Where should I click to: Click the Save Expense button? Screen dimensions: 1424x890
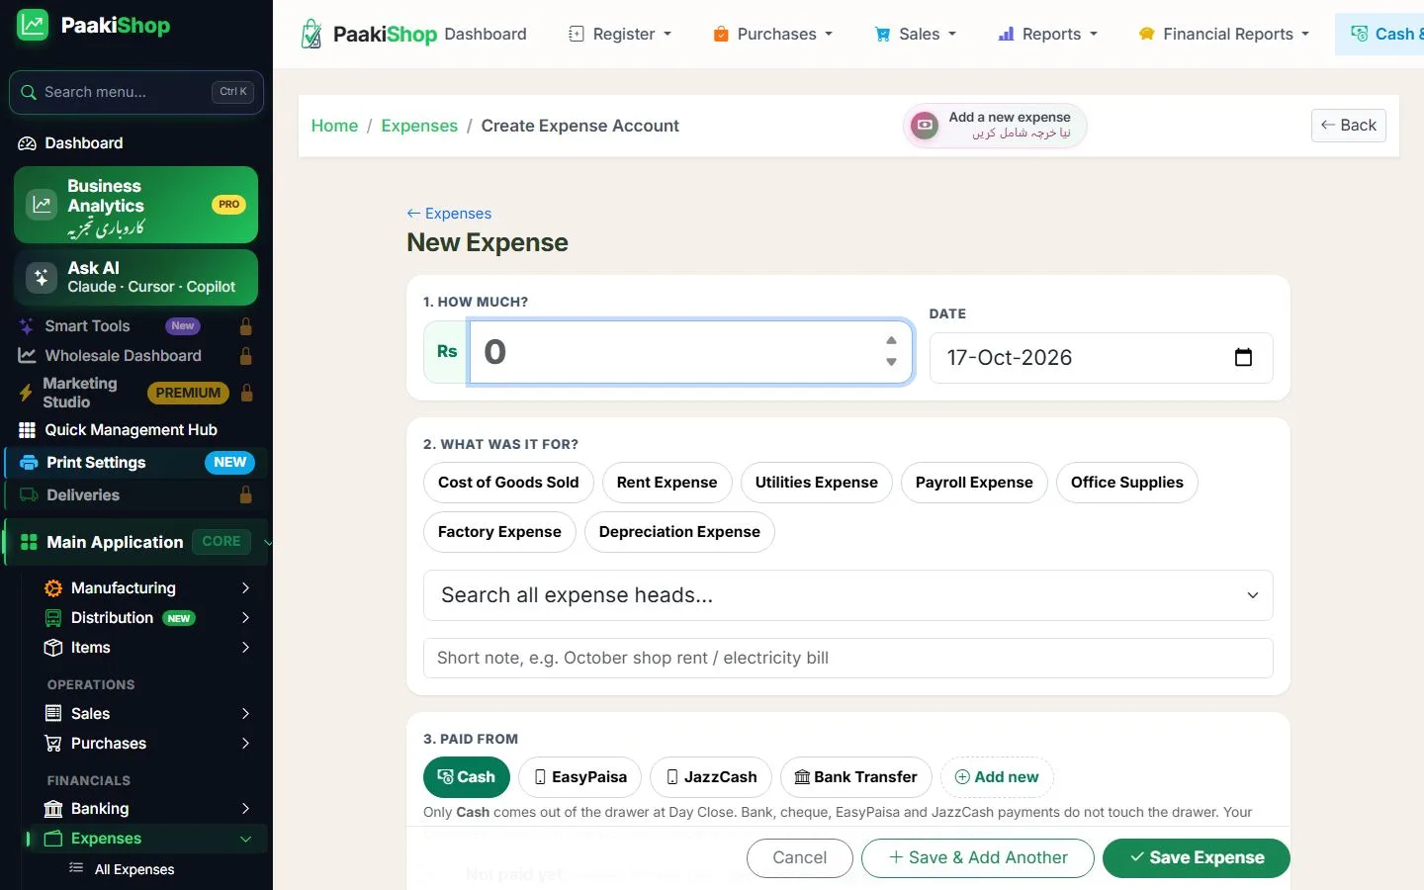1197,858
